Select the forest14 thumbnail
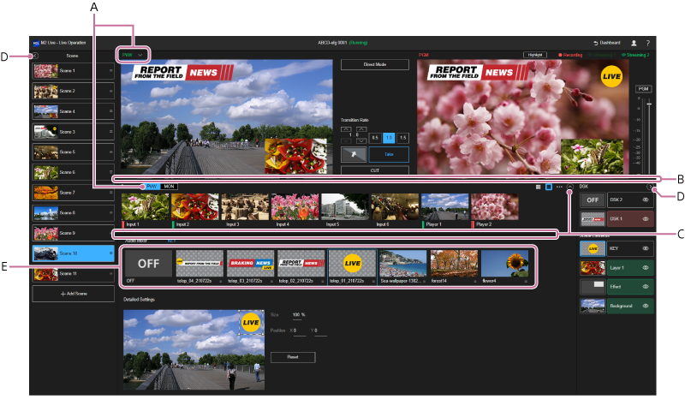 click(454, 265)
